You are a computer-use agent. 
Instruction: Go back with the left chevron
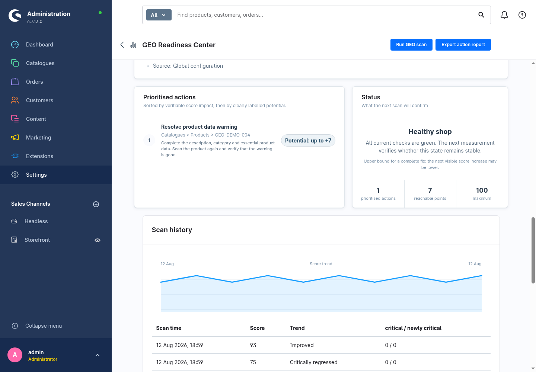point(122,45)
